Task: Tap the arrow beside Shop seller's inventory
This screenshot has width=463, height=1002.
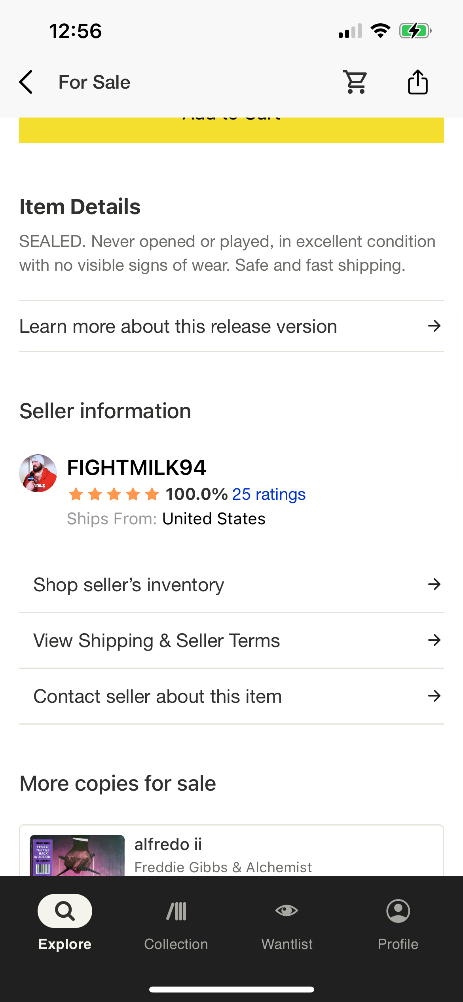Action: [434, 584]
